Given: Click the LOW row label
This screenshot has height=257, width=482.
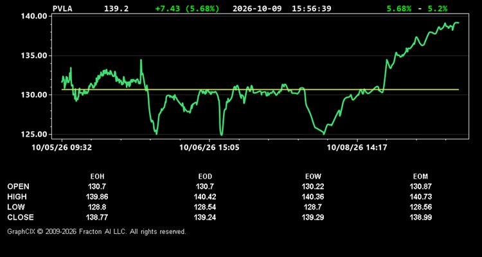Looking at the screenshot, I should [16, 207].
